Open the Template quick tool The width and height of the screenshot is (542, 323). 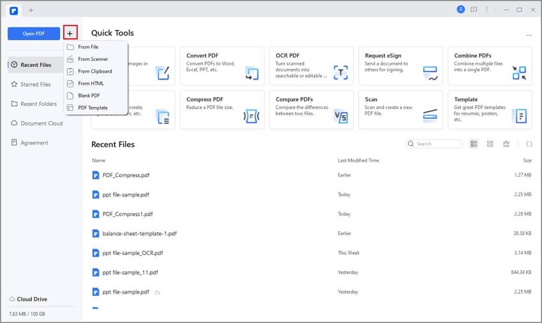[490, 110]
